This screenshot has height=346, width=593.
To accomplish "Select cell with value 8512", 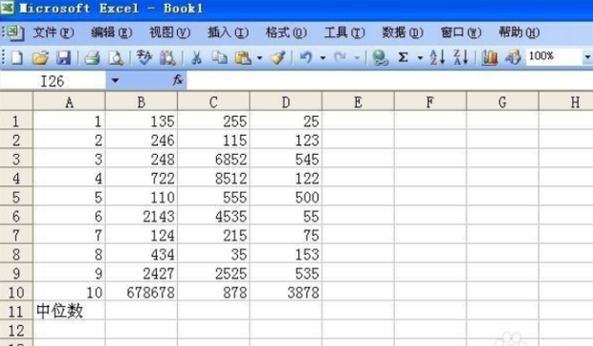I will 213,178.
